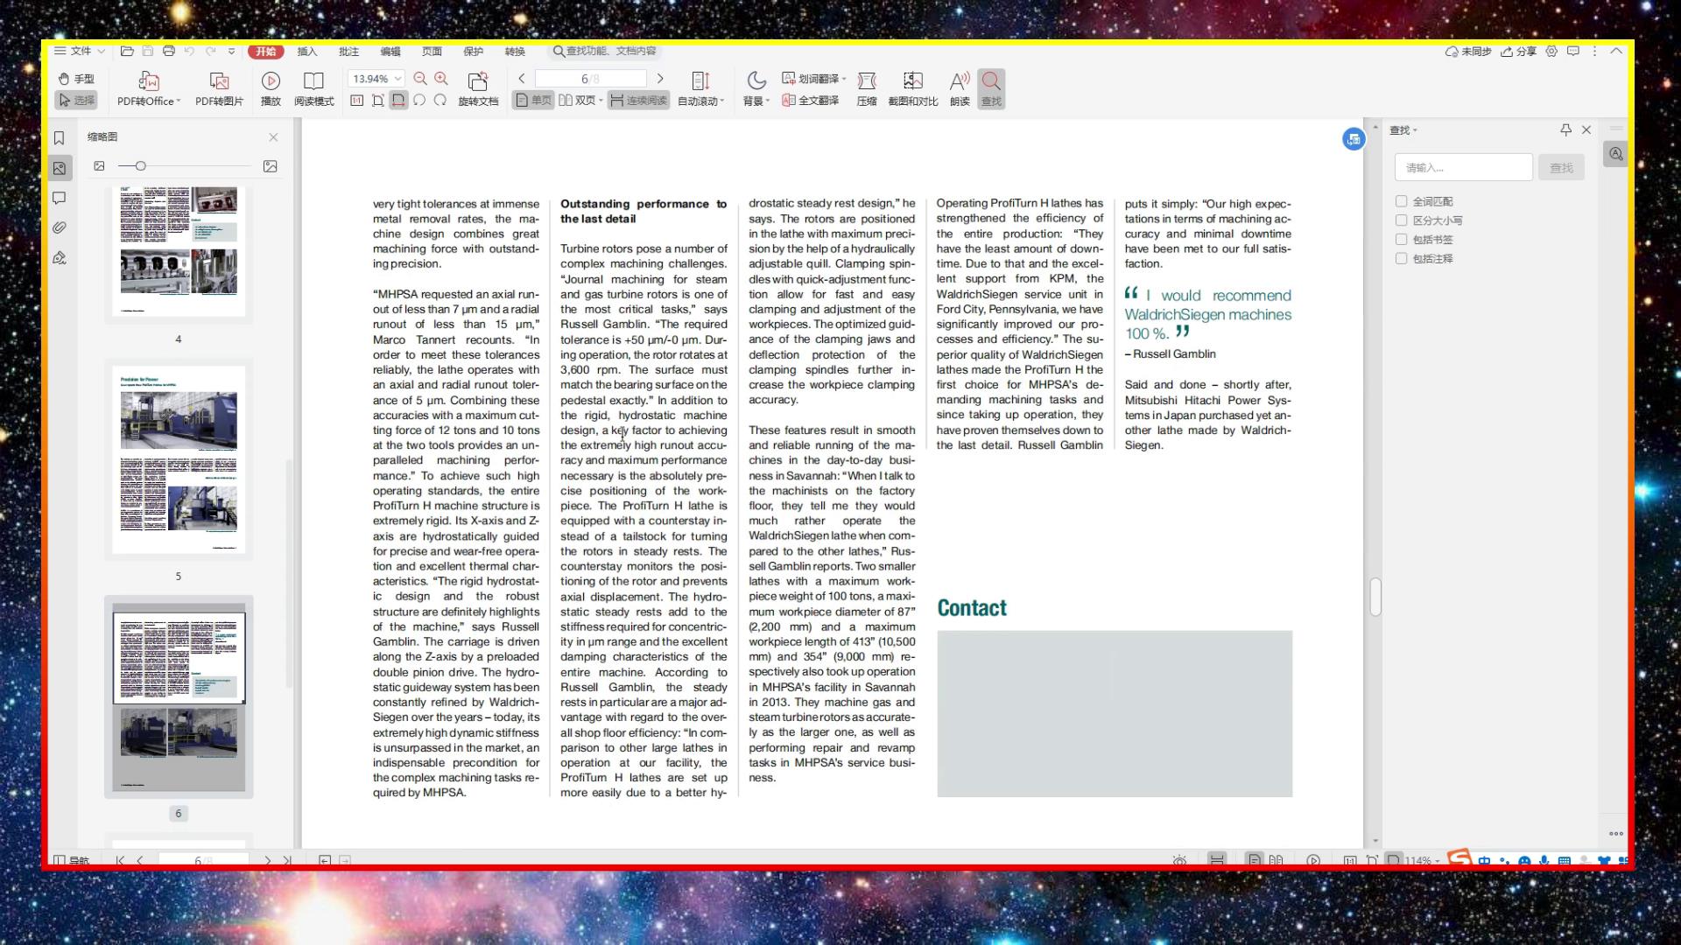Open the zoom percentage 13.94% dropdown
Screen dimensions: 1681x945
(398, 79)
